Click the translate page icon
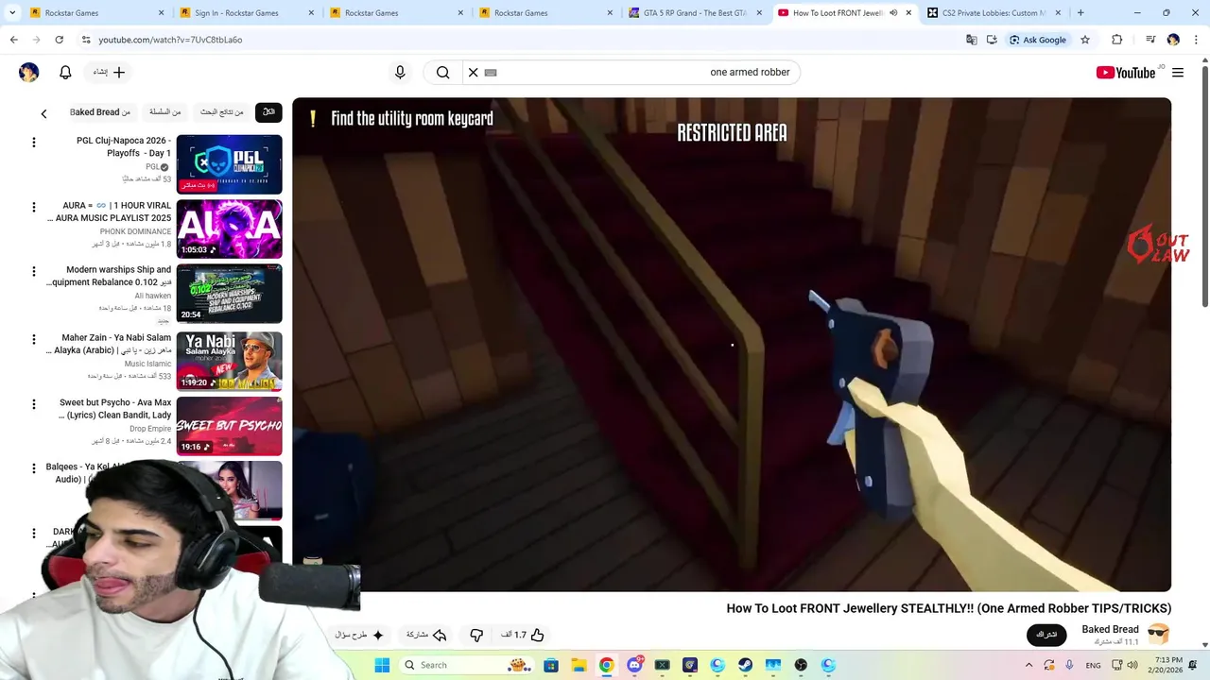The width and height of the screenshot is (1210, 680). [x=971, y=40]
